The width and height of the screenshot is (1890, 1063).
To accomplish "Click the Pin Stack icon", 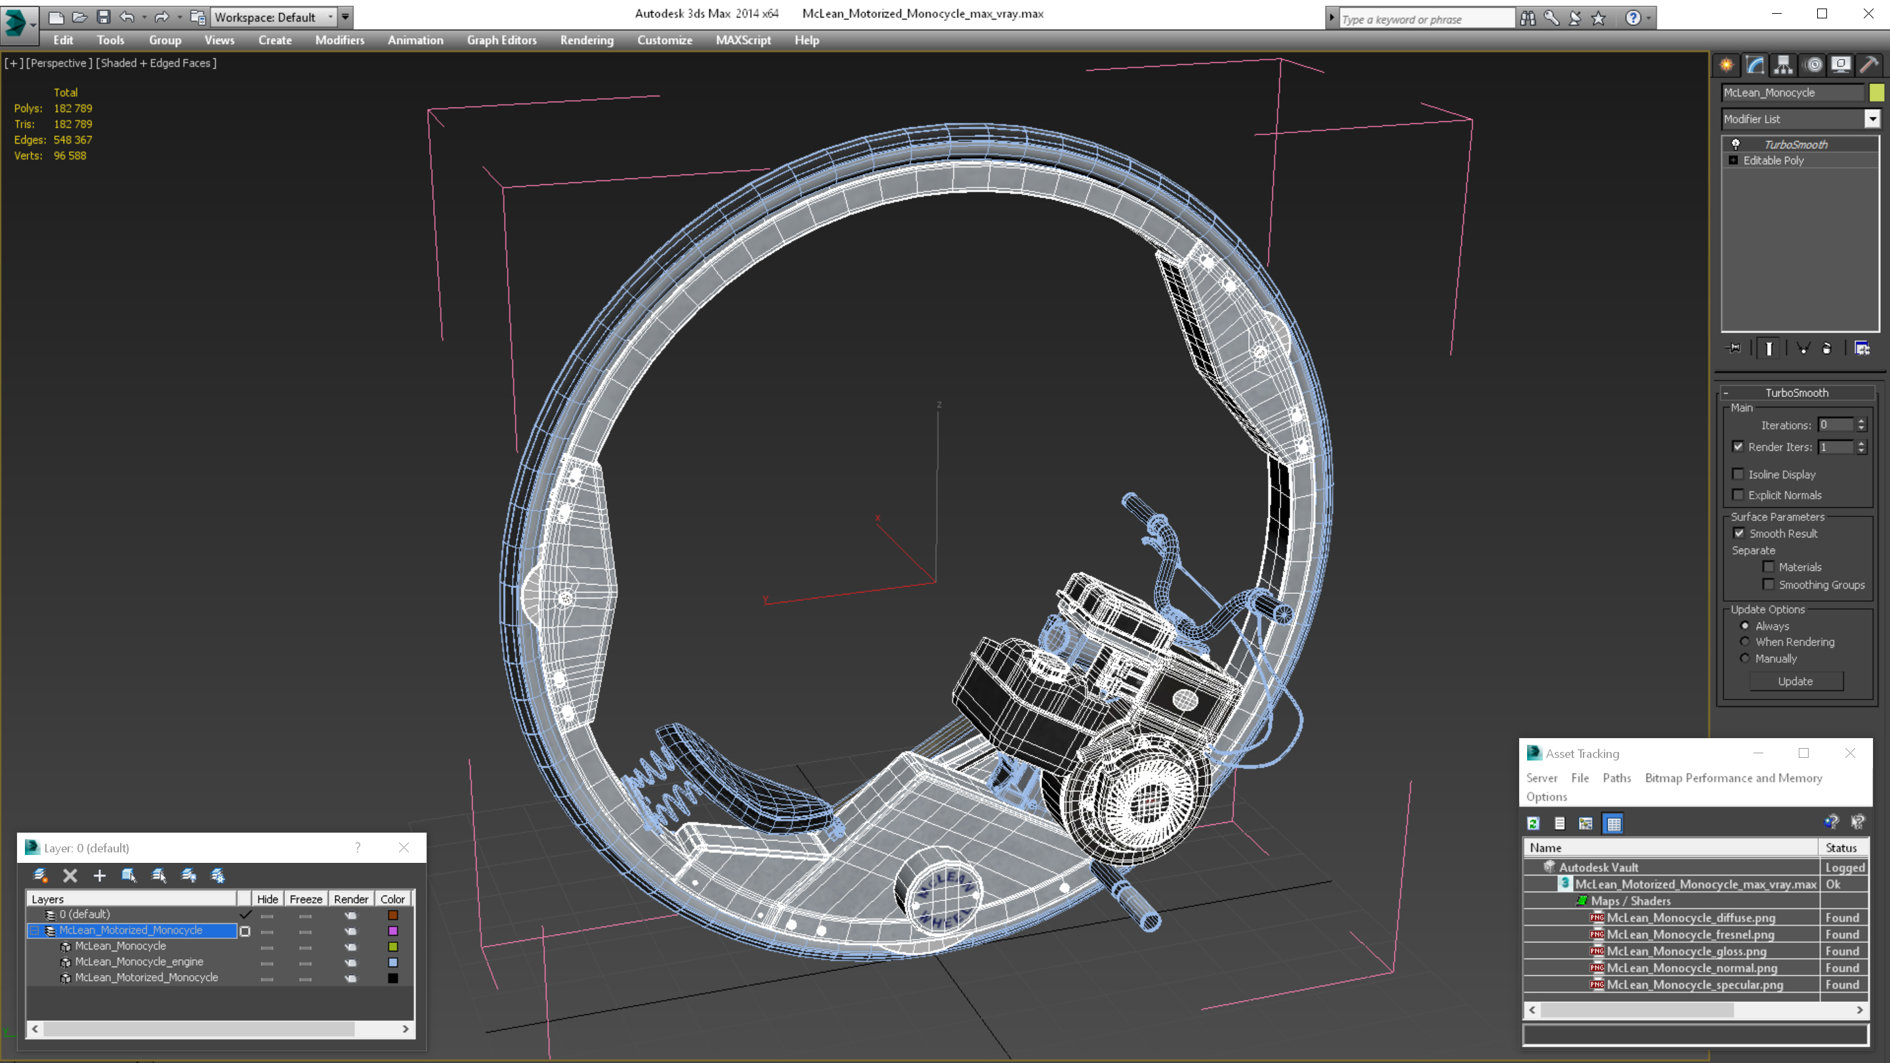I will 1734,348.
